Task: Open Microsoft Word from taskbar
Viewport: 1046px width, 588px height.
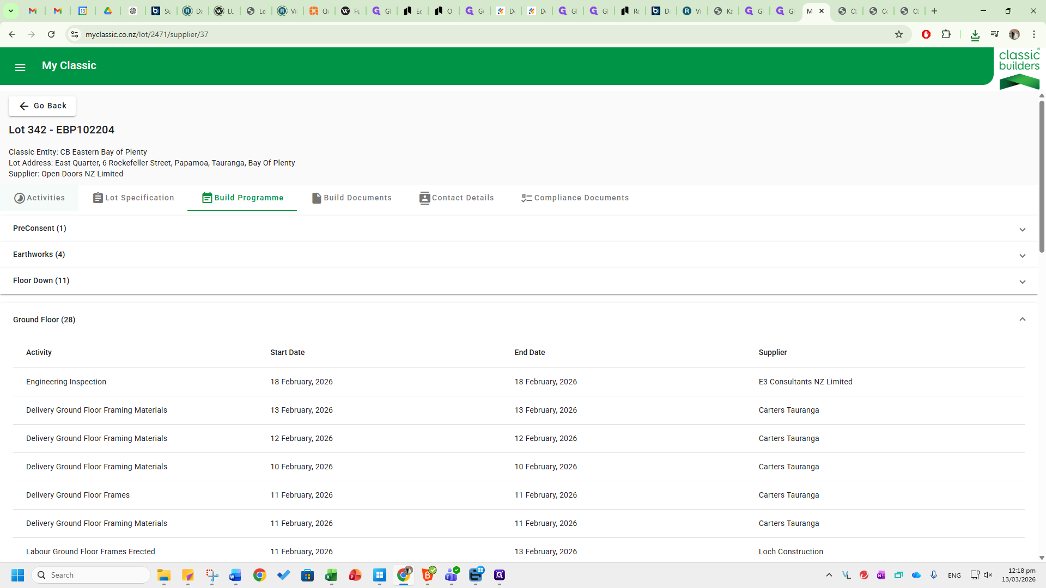Action: coord(235,575)
